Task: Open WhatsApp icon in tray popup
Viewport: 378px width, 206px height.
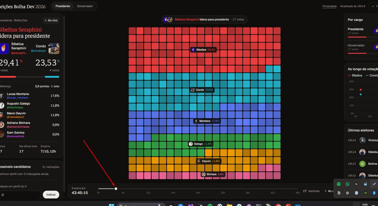Action: (x=347, y=184)
